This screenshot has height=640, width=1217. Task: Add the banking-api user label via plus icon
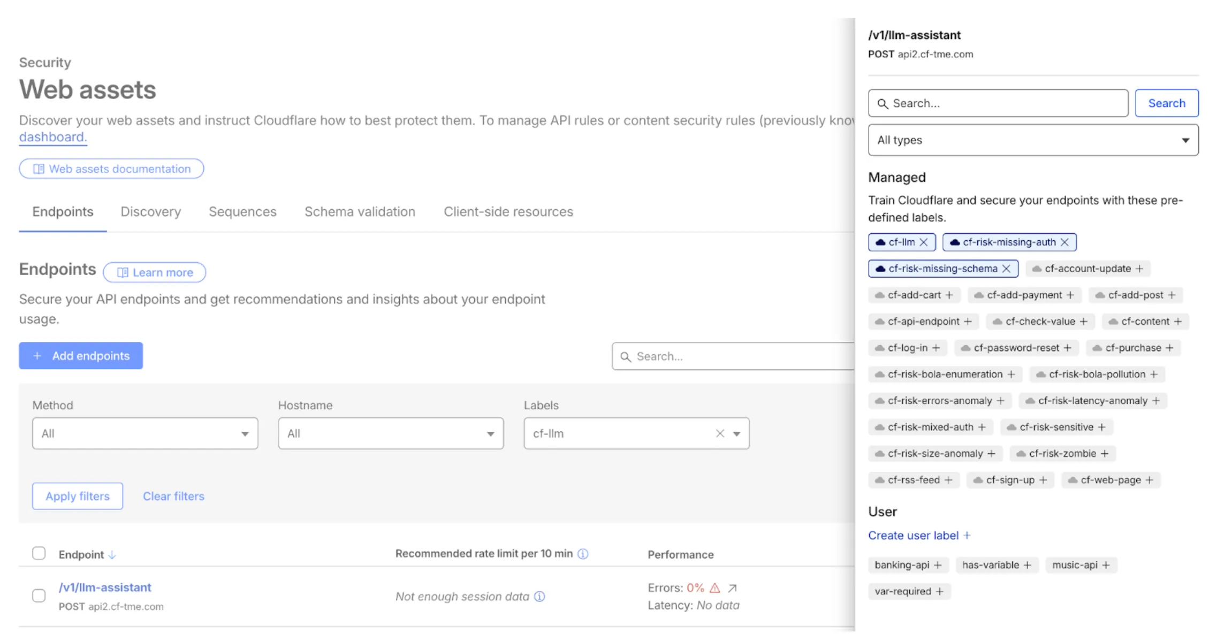(937, 565)
